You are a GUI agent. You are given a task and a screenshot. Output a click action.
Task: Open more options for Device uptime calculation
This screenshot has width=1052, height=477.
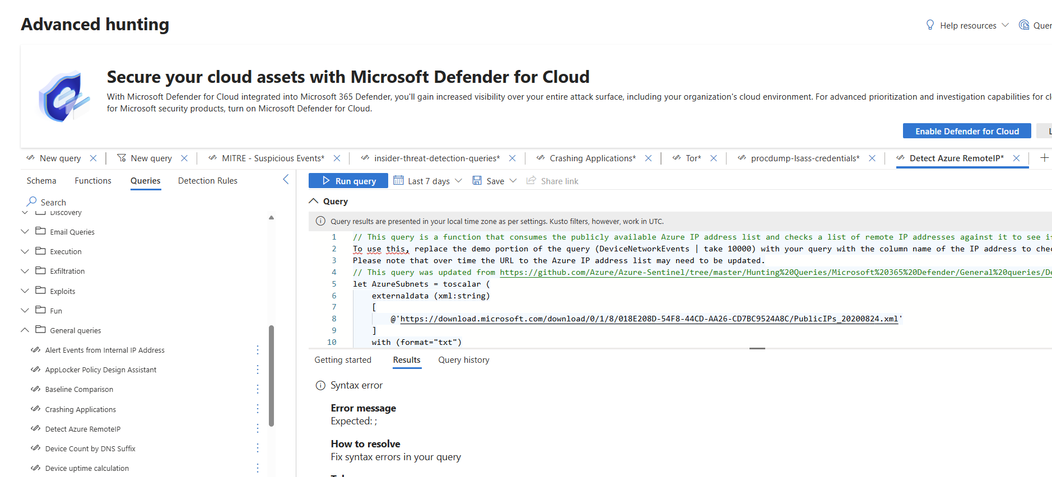point(258,468)
